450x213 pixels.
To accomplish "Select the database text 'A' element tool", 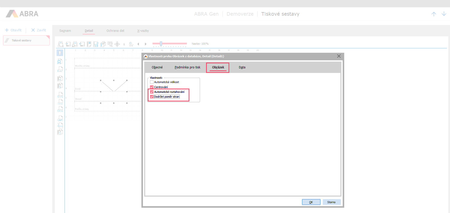I will [x=60, y=78].
